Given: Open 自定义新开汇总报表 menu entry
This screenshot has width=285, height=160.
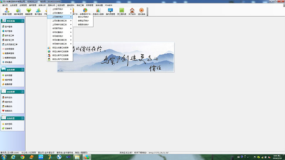Looking at the screenshot, I should (60, 55).
